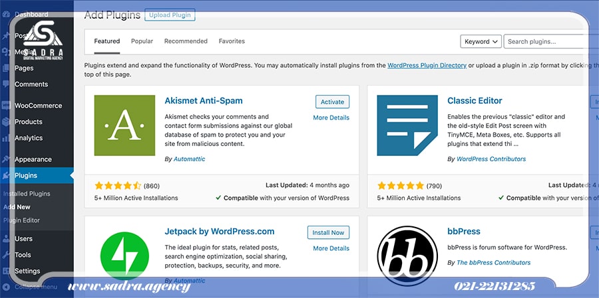Open Settings in the sidebar

click(27, 271)
